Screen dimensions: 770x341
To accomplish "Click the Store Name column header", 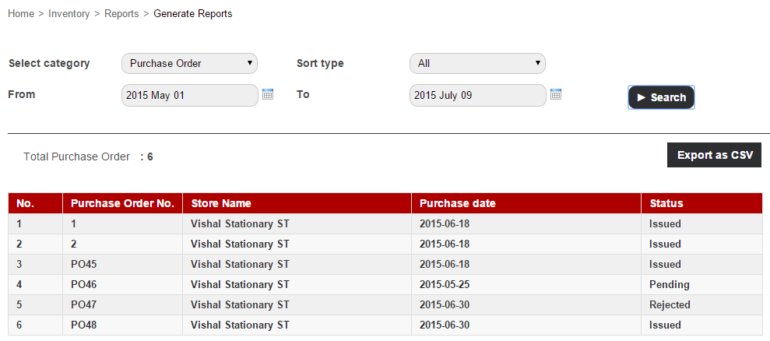I will (297, 203).
